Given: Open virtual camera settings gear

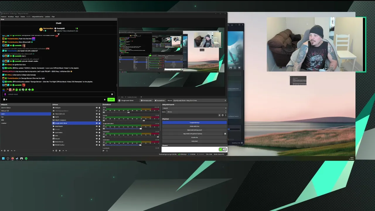Looking at the screenshot, I should pos(225,134).
